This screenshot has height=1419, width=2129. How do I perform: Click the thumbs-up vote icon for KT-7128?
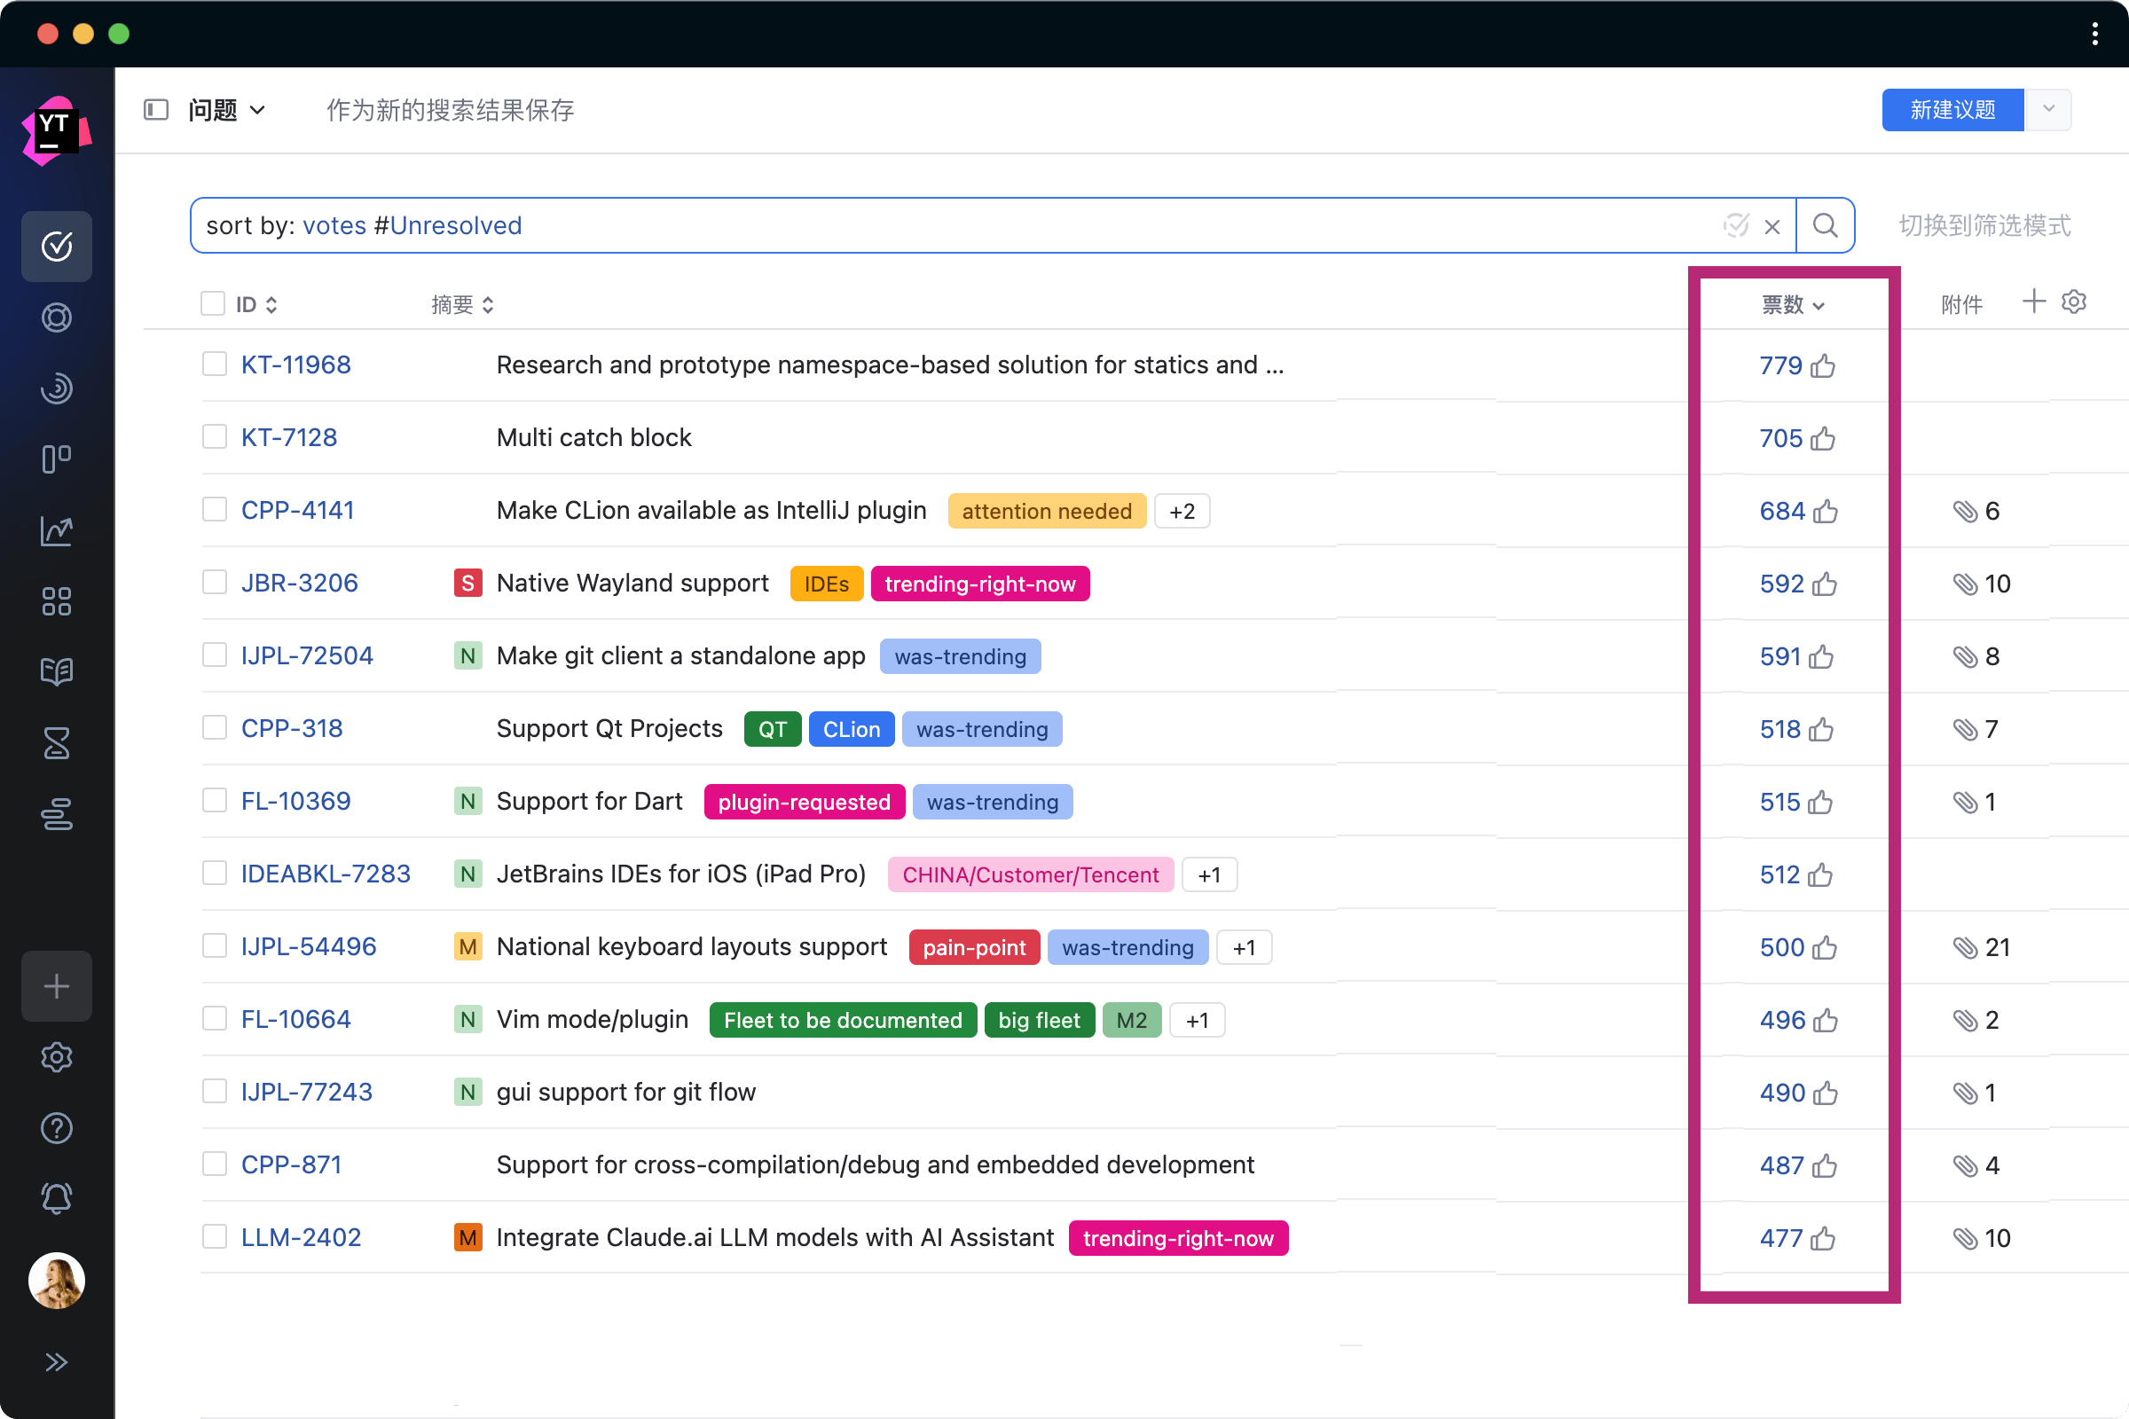point(1823,438)
